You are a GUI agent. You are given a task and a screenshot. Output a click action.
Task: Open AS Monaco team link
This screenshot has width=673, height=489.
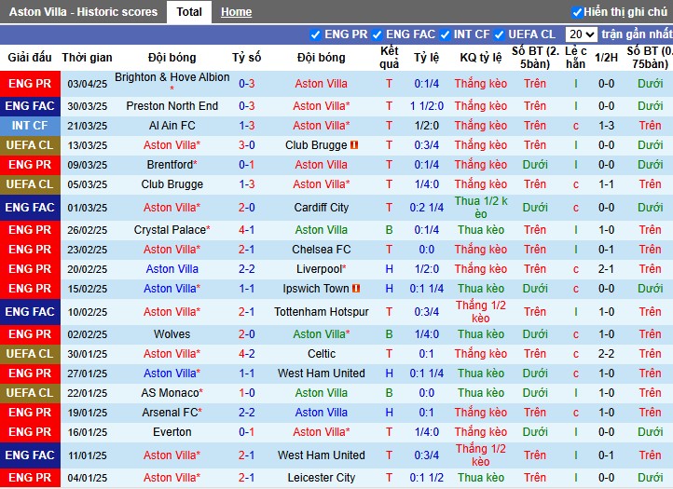tap(171, 393)
